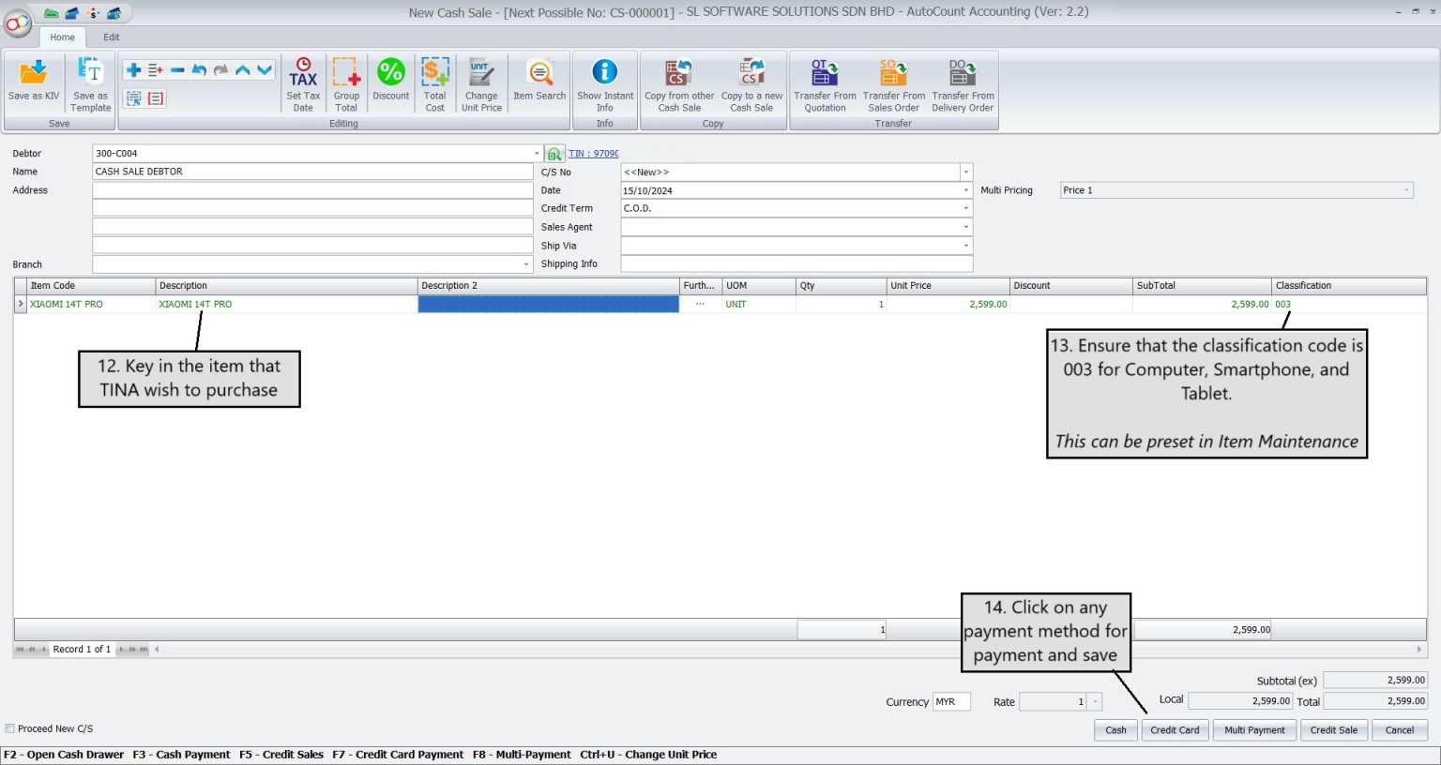The height and width of the screenshot is (765, 1441).
Task: Click the Shipping Info input field
Action: [x=796, y=263]
